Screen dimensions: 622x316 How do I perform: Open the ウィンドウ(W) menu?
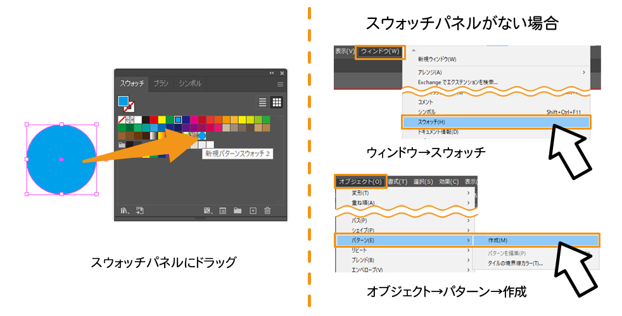pos(380,51)
